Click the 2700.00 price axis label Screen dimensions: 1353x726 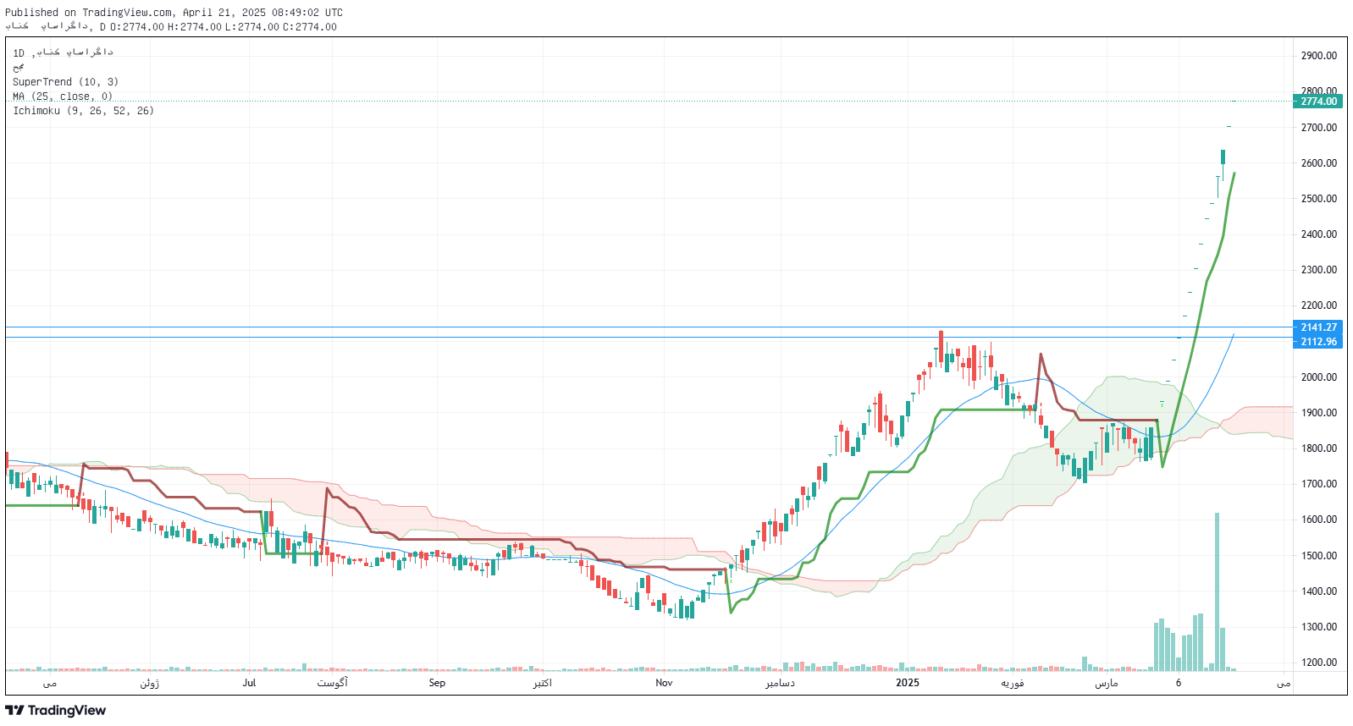click(1319, 128)
